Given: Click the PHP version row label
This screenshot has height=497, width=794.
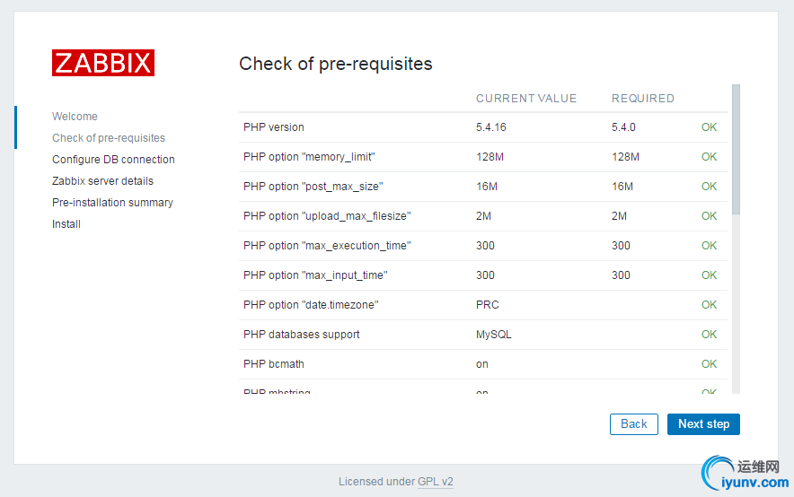Looking at the screenshot, I should click(x=274, y=127).
